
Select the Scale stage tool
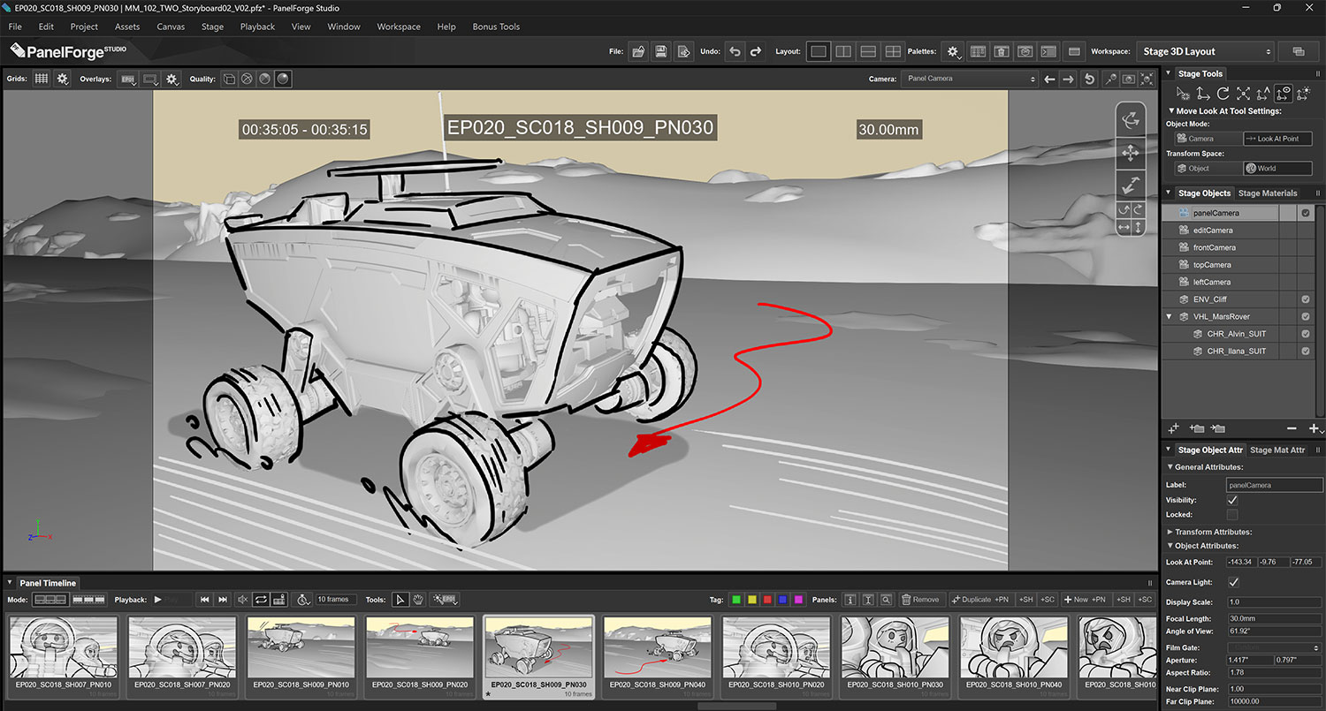click(x=1243, y=93)
